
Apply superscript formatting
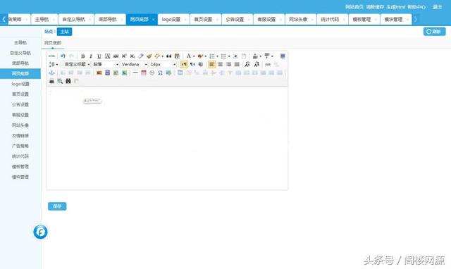click(124, 56)
